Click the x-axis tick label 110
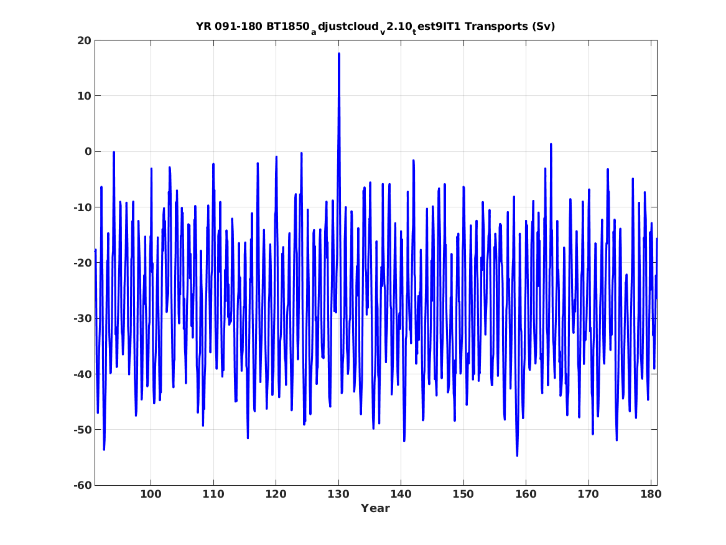The width and height of the screenshot is (726, 545). pos(213,495)
